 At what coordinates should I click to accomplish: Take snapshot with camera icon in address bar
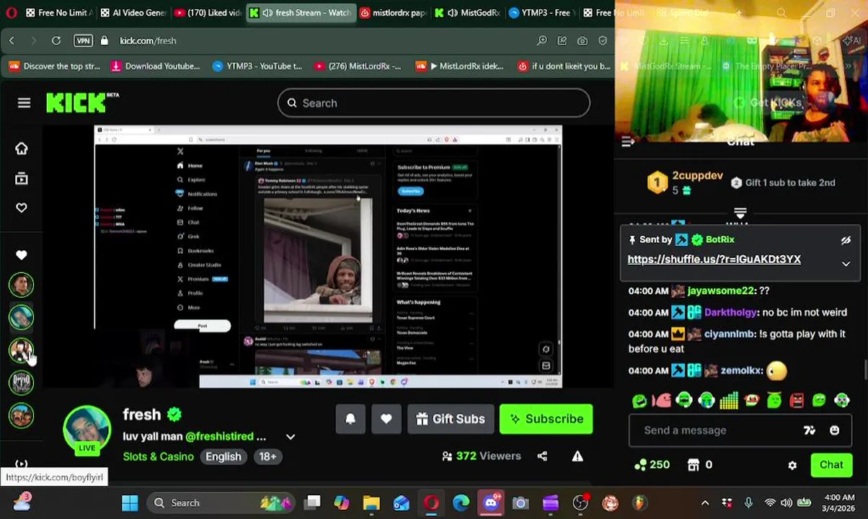pyautogui.click(x=582, y=40)
